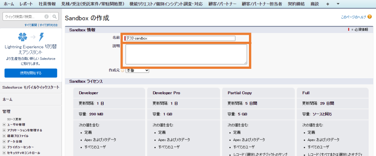Click the 容量: 200 MB text

pos(91,114)
